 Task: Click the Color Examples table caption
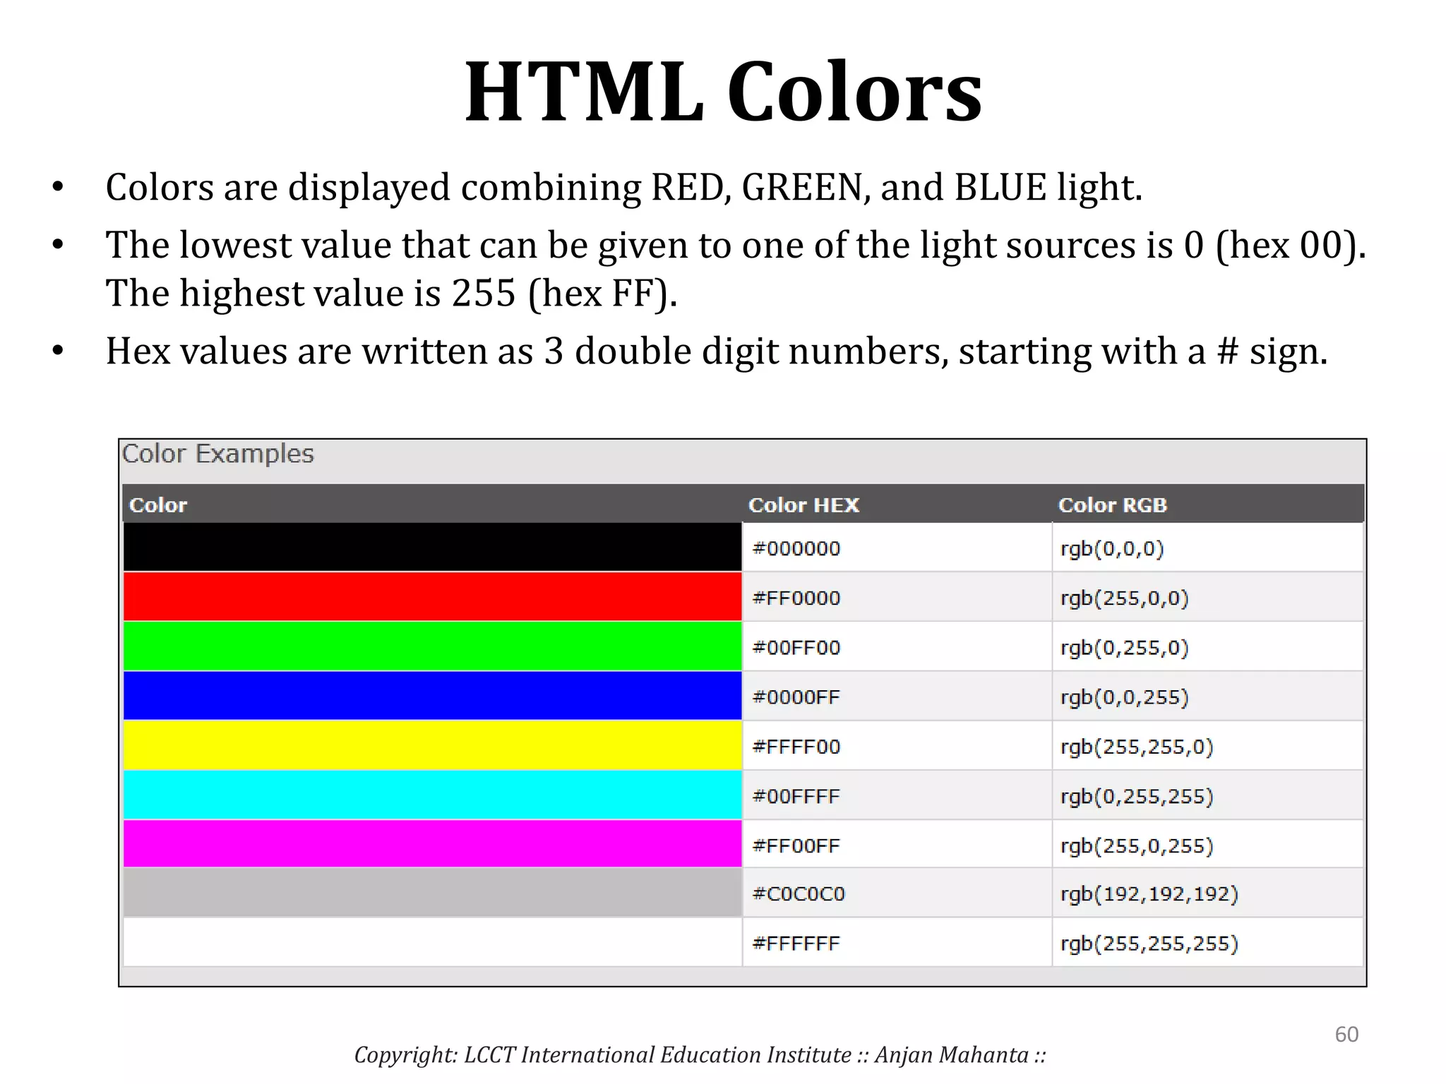click(217, 454)
